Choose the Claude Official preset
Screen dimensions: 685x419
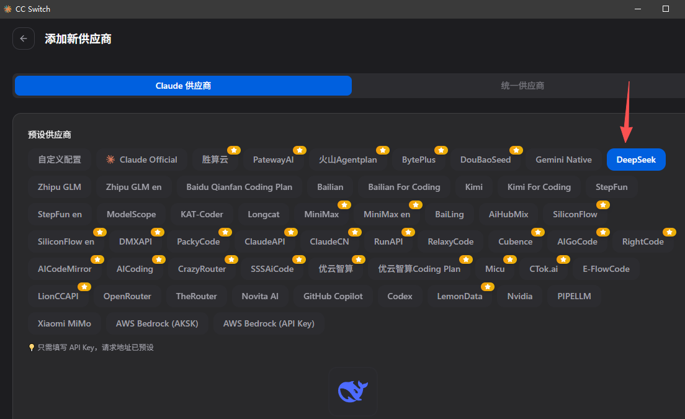141,160
